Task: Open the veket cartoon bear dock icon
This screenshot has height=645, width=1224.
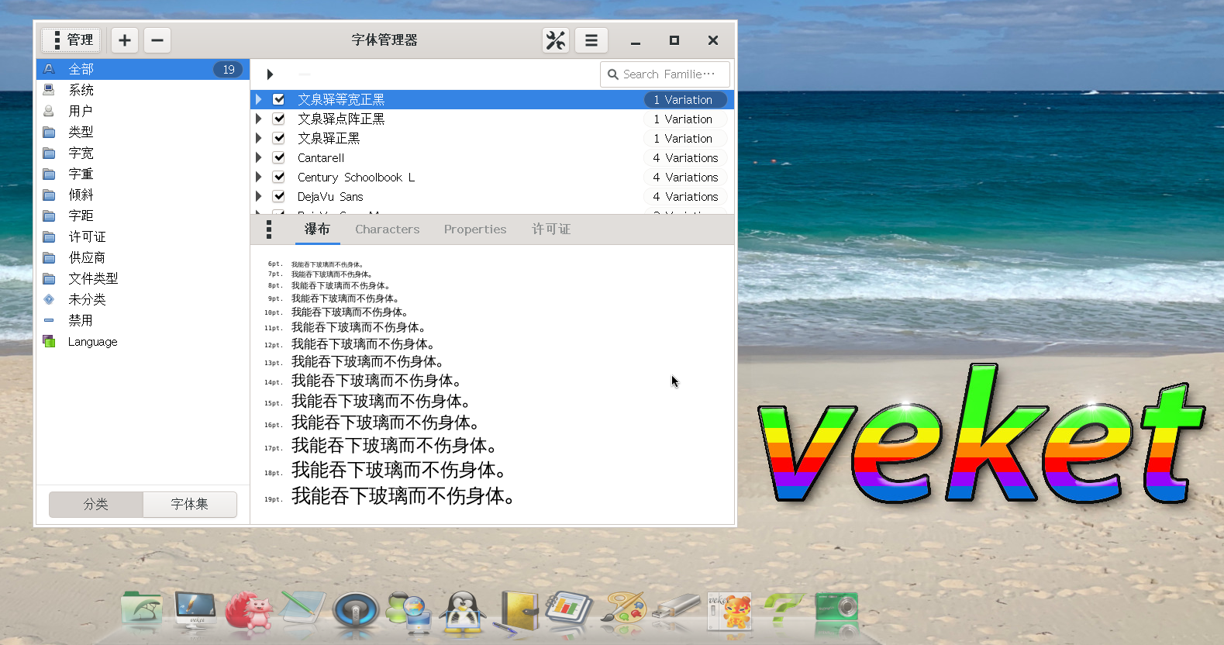Action: (x=730, y=612)
